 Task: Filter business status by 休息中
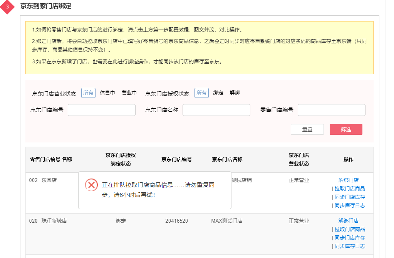pos(107,93)
